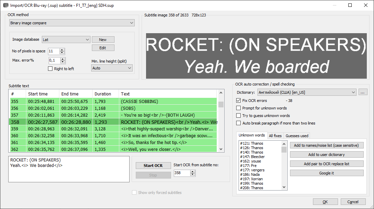Screen dimensions: 374x209
Task: Select subtitle row 362 you were closer
Action: (113, 149)
